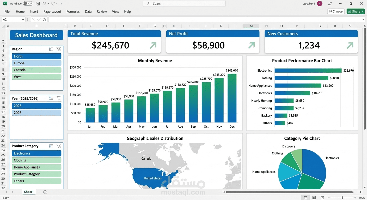Screen dimensions: 367x200
Task: Select Others in Product Category slicer
Action: 36,181
